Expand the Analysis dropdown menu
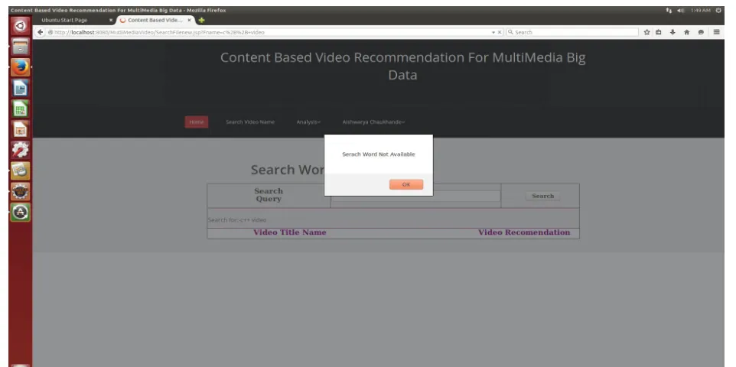 coord(308,122)
